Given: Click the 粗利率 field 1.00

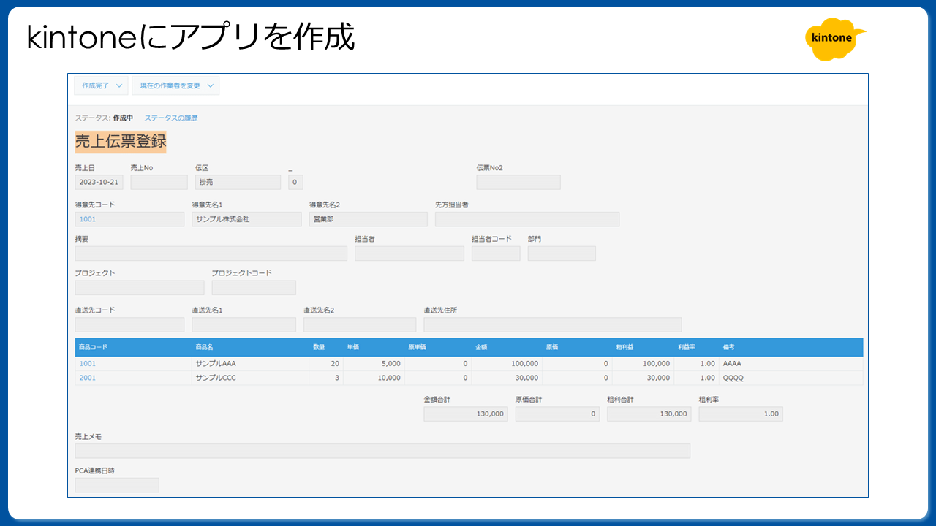Looking at the screenshot, I should pyautogui.click(x=741, y=413).
